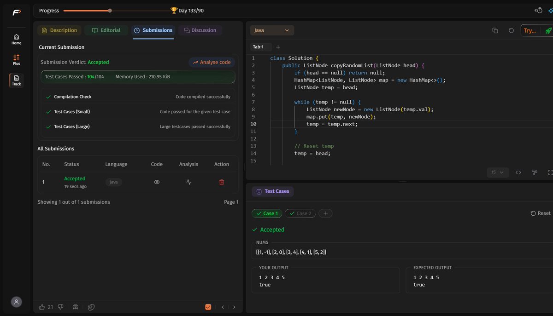Adjust the Progress slider handle

110,11
